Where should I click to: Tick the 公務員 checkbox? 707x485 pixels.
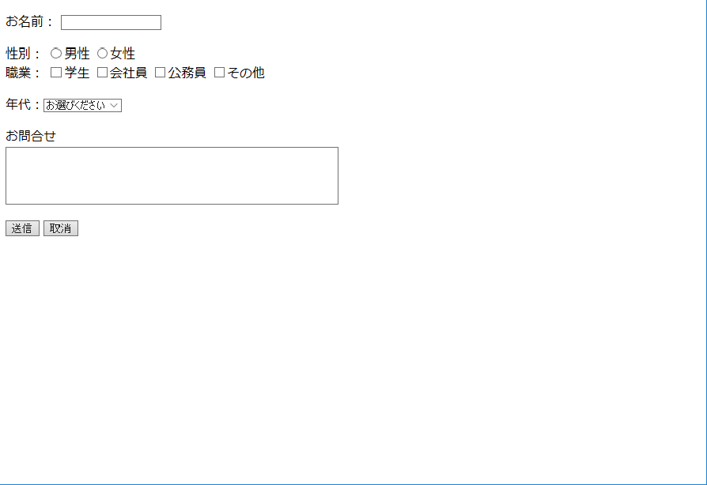pyautogui.click(x=160, y=73)
